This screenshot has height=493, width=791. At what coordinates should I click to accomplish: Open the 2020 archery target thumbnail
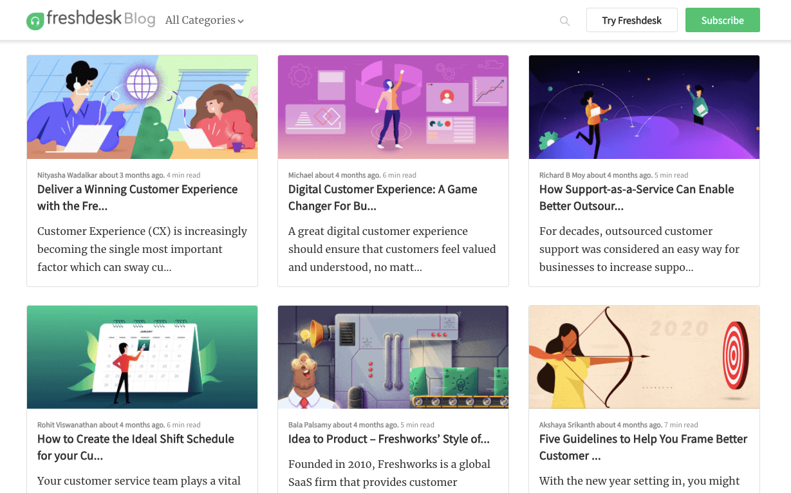point(644,357)
